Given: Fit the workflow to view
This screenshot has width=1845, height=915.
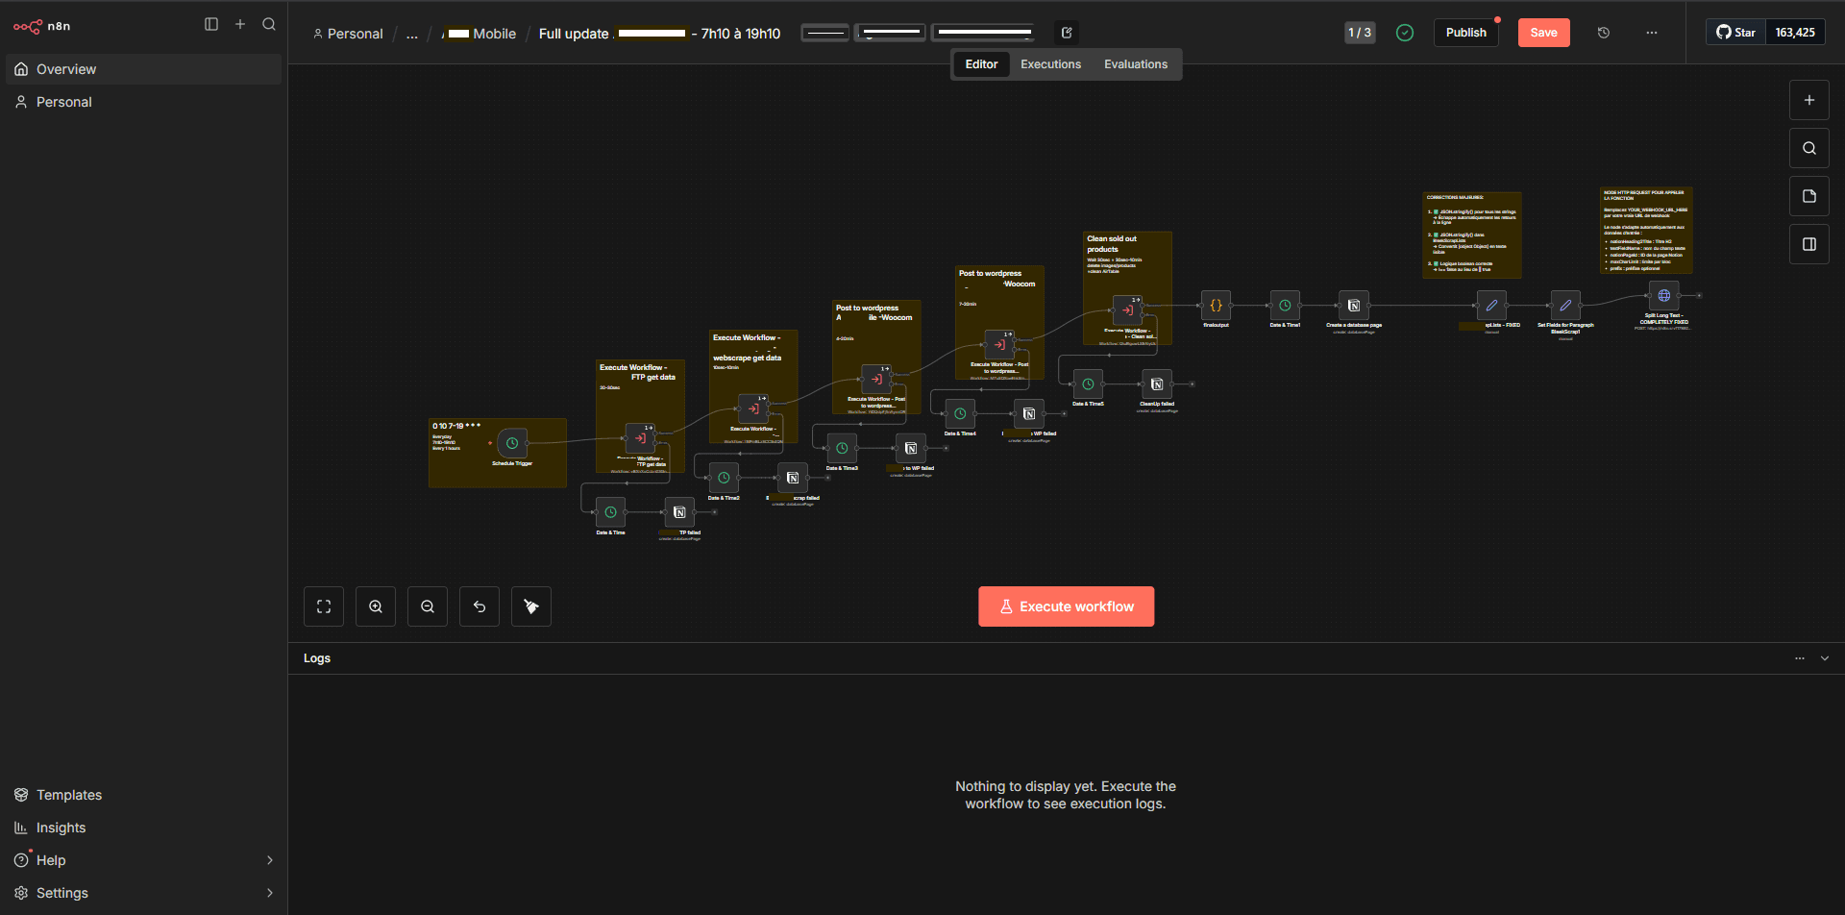Looking at the screenshot, I should 324,606.
